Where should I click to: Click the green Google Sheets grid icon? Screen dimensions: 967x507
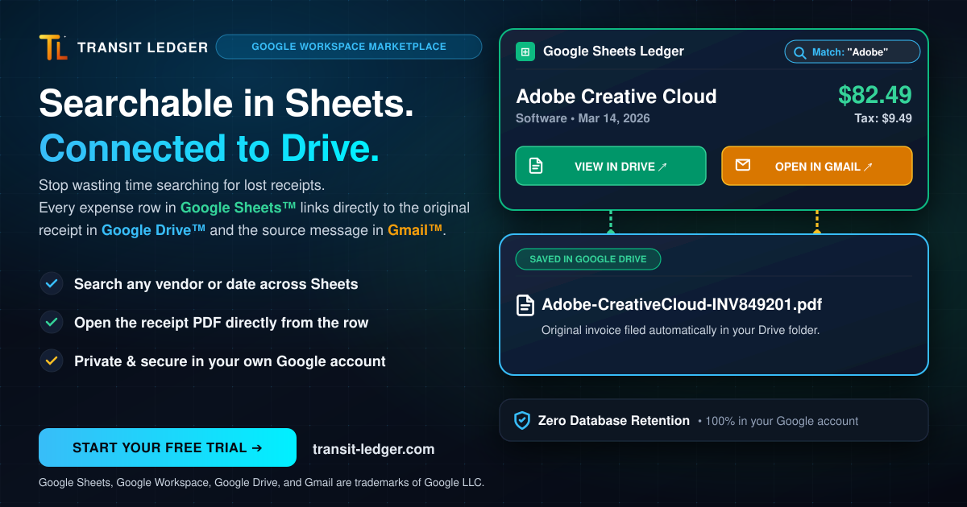coord(525,52)
